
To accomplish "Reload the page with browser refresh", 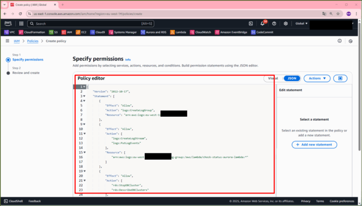I will (x=20, y=14).
